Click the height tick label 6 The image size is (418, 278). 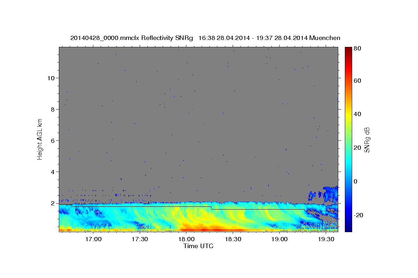click(x=52, y=141)
